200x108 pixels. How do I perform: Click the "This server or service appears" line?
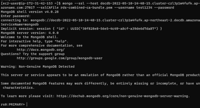coord(100,75)
